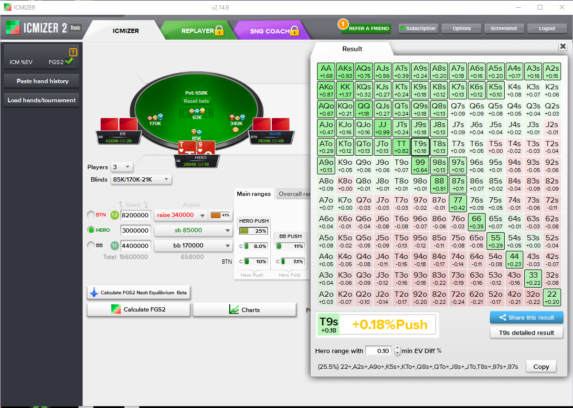Click the min EV Diff 0.10 field
Image resolution: width=573 pixels, height=408 pixels.
coord(379,351)
